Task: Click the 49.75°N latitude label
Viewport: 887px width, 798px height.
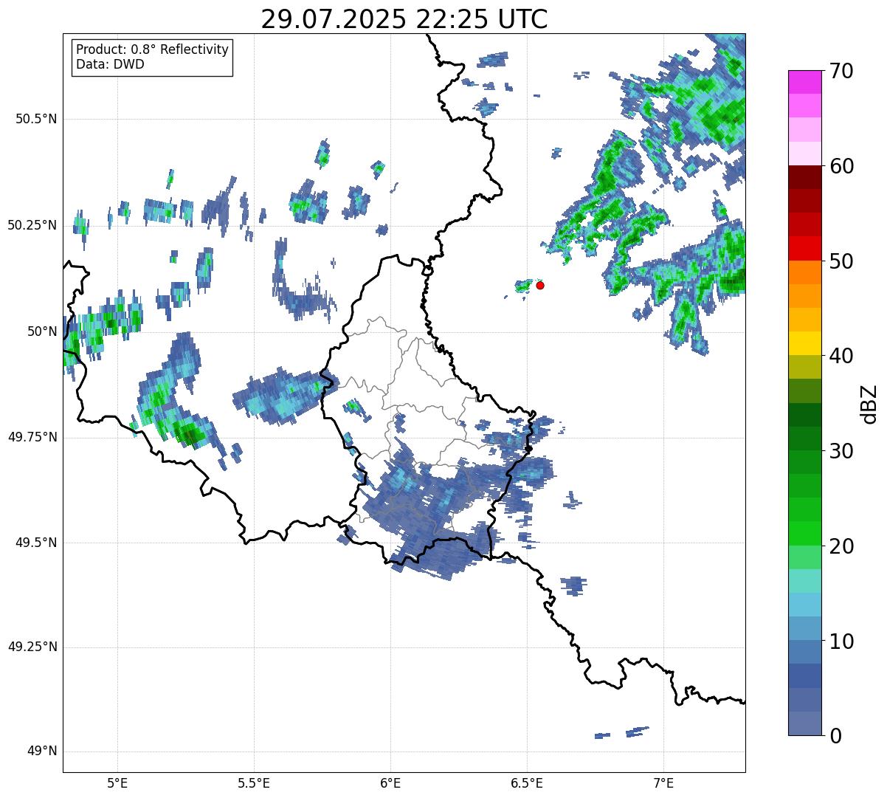Action: pyautogui.click(x=32, y=437)
